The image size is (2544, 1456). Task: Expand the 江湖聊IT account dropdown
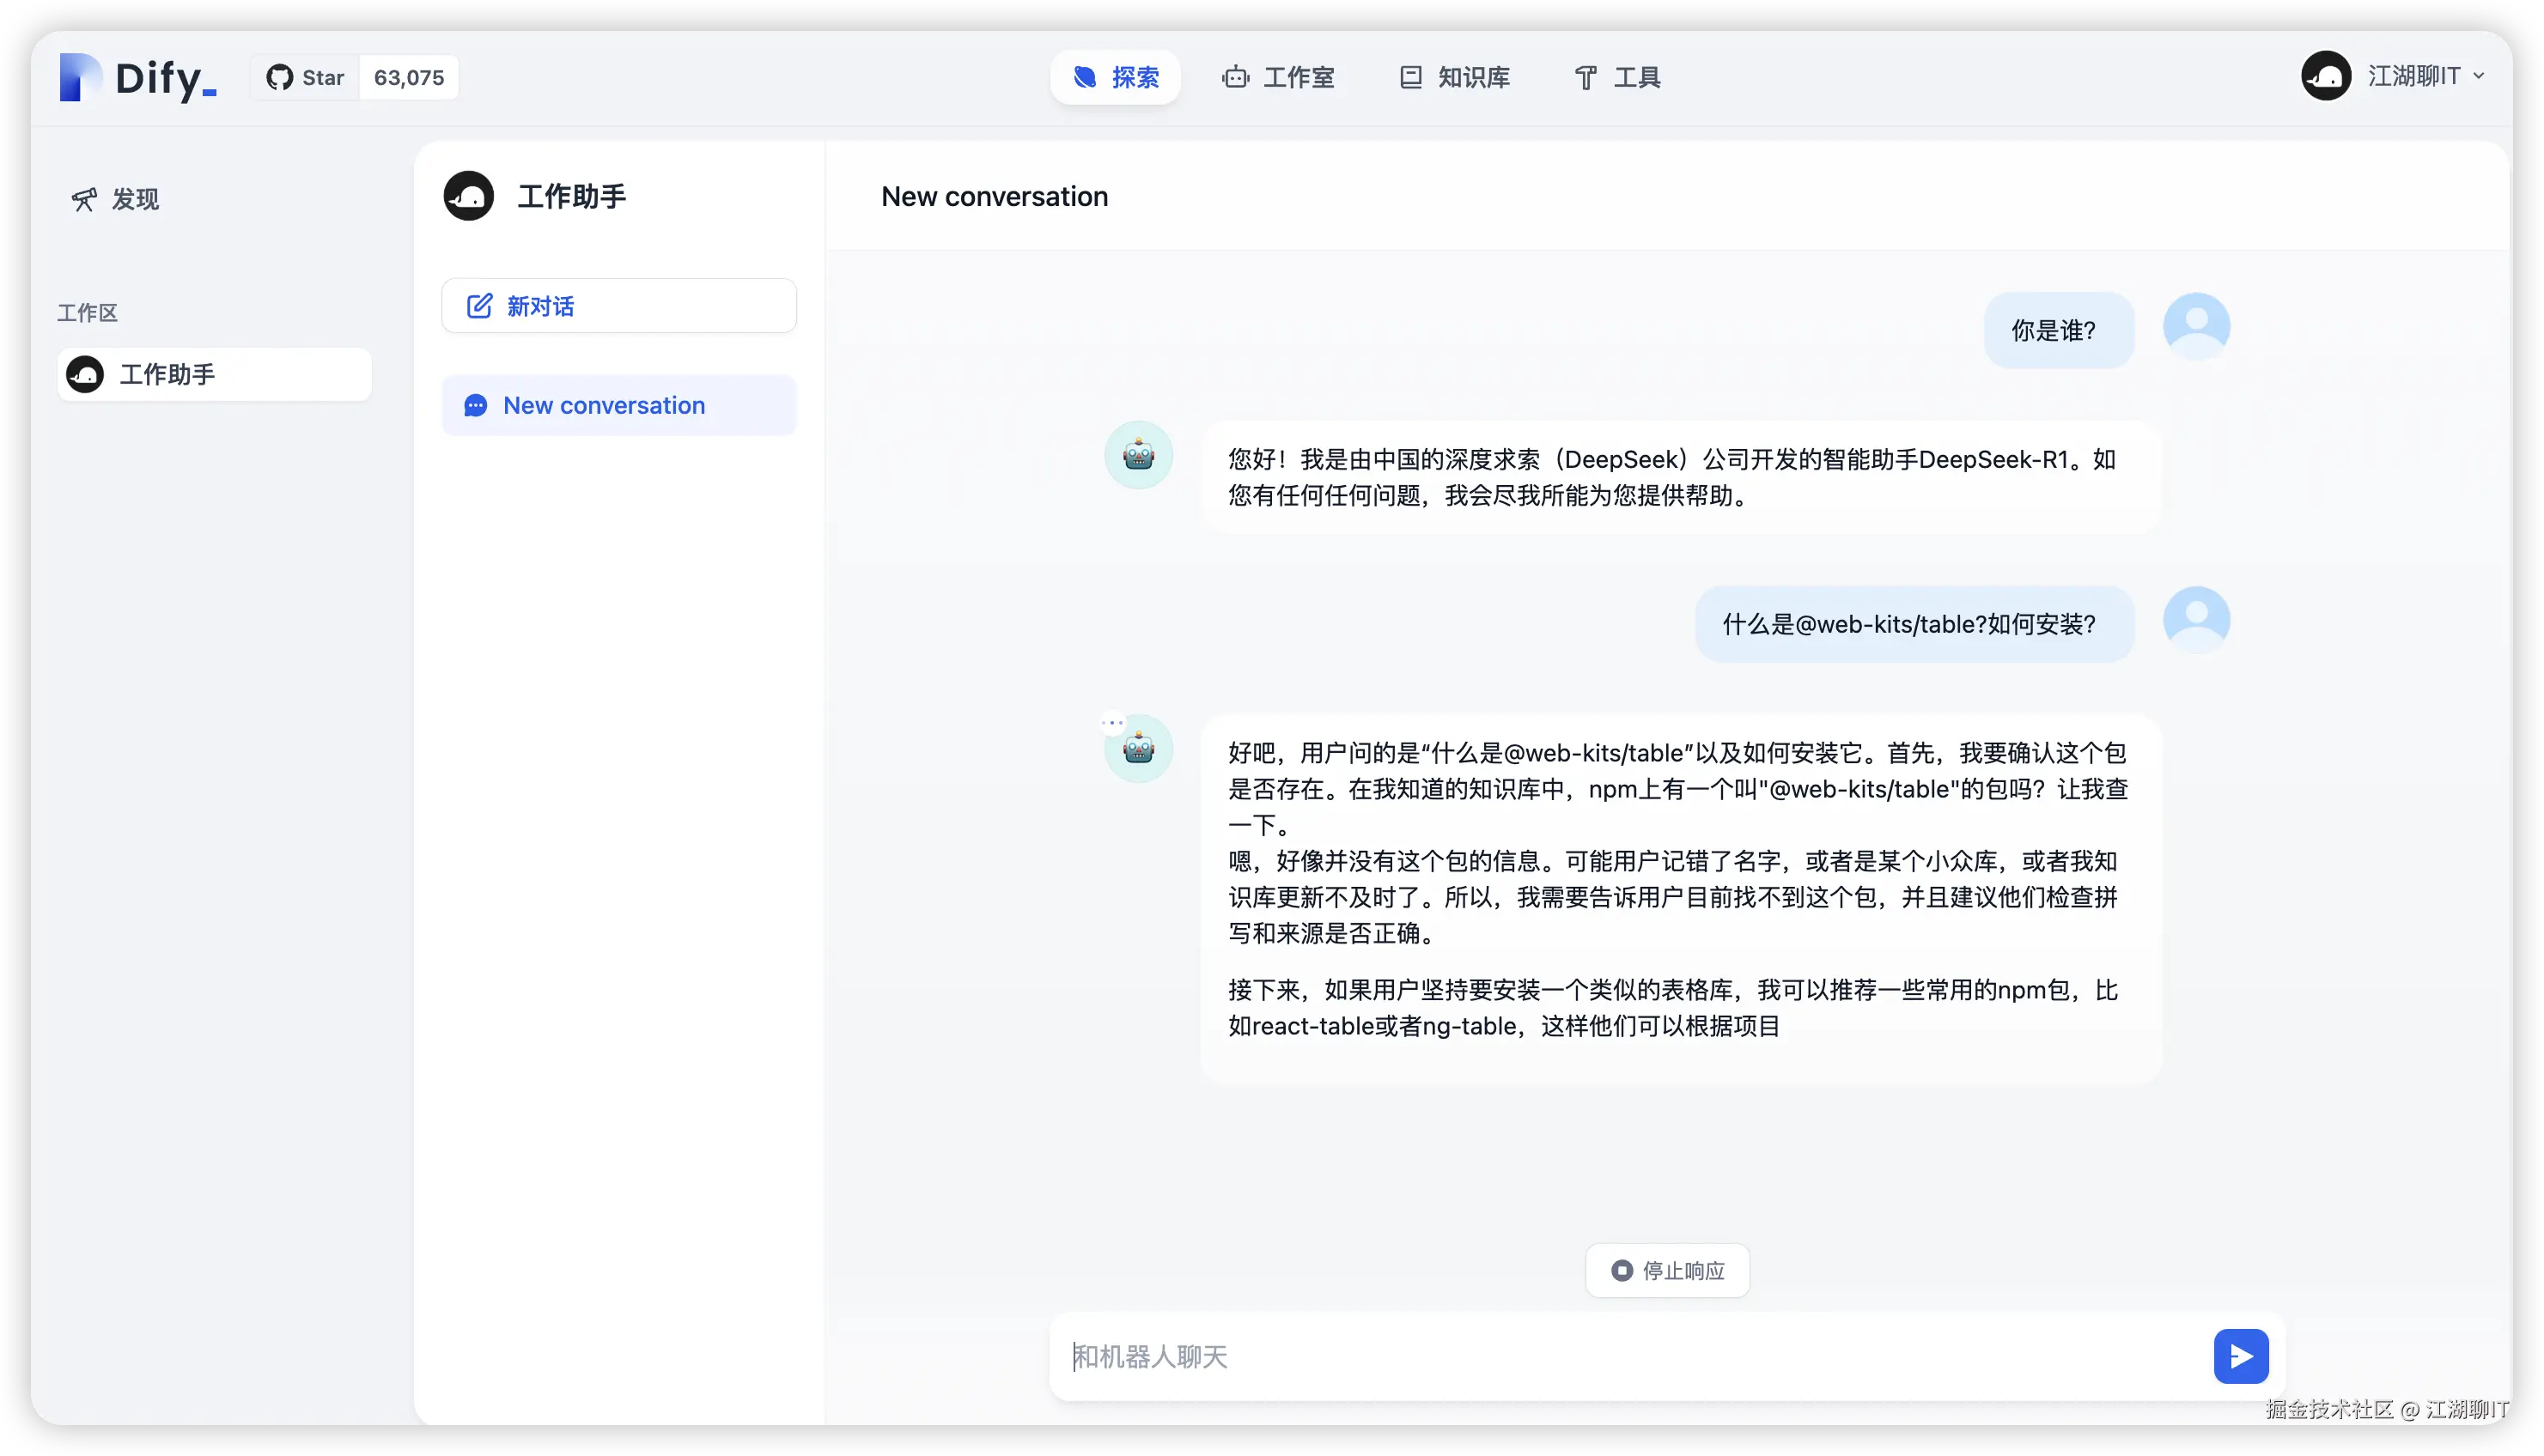coord(2425,76)
